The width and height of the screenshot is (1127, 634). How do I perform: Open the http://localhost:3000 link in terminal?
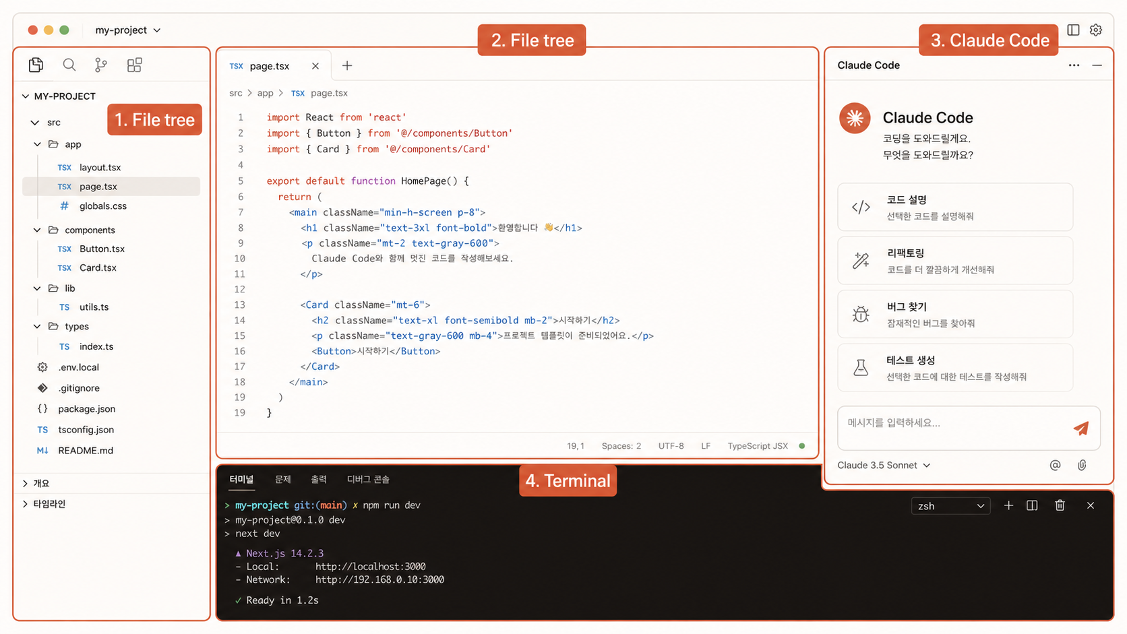370,567
